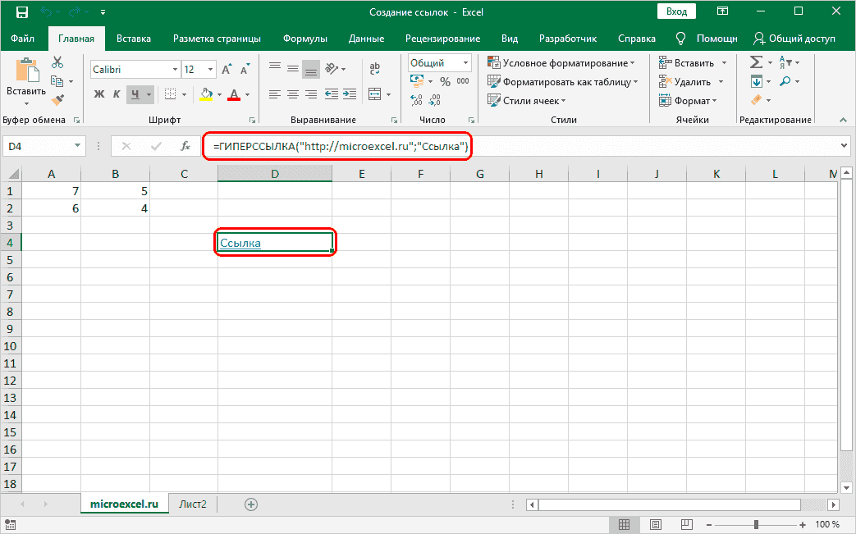Add a new sheet with plus icon
Image resolution: width=856 pixels, height=534 pixels.
pos(251,504)
